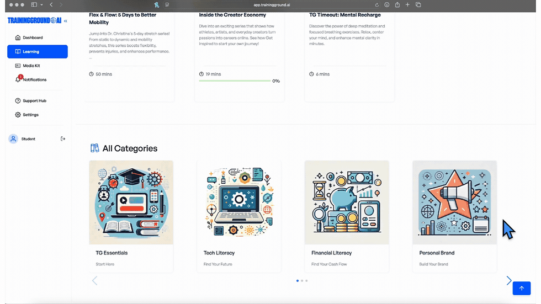Go to previous categories with left chevron

(x=94, y=281)
